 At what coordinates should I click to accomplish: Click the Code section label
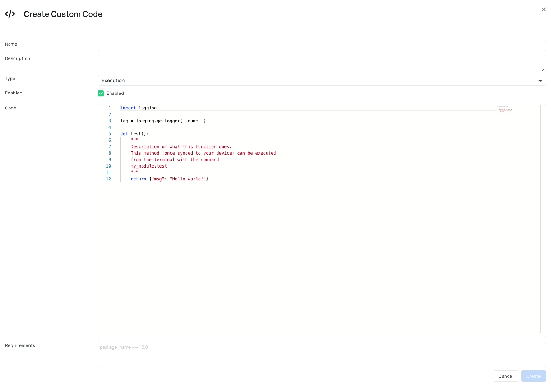click(x=10, y=108)
